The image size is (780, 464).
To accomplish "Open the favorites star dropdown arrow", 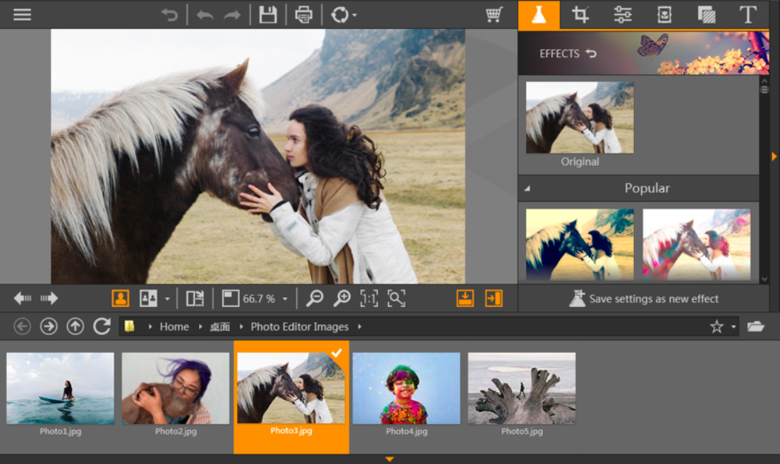I will [733, 327].
